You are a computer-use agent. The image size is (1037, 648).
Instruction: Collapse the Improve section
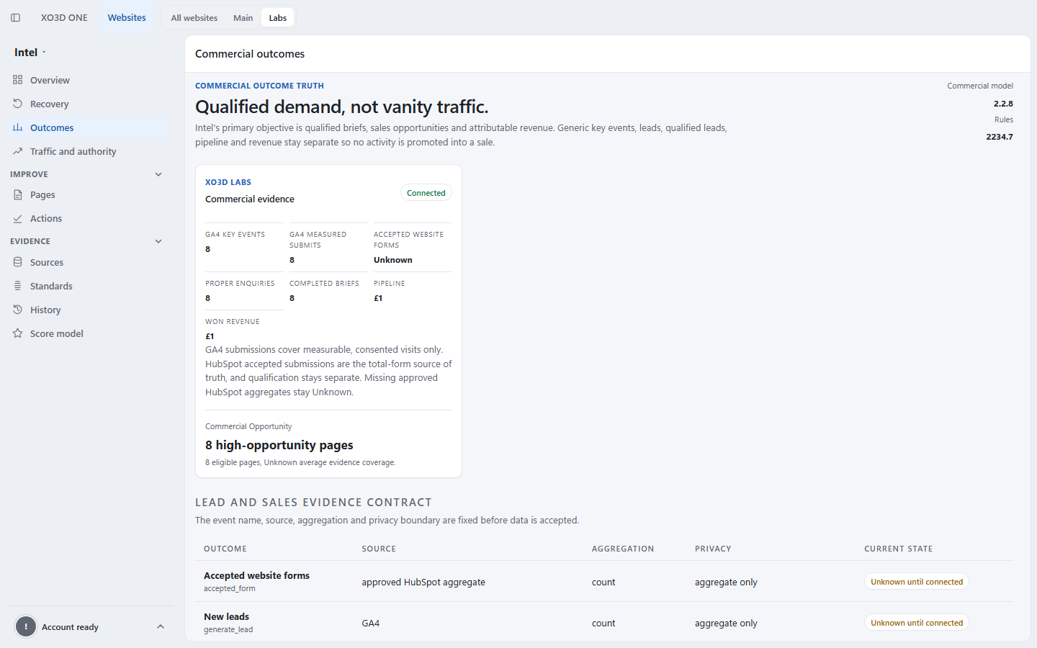click(158, 174)
